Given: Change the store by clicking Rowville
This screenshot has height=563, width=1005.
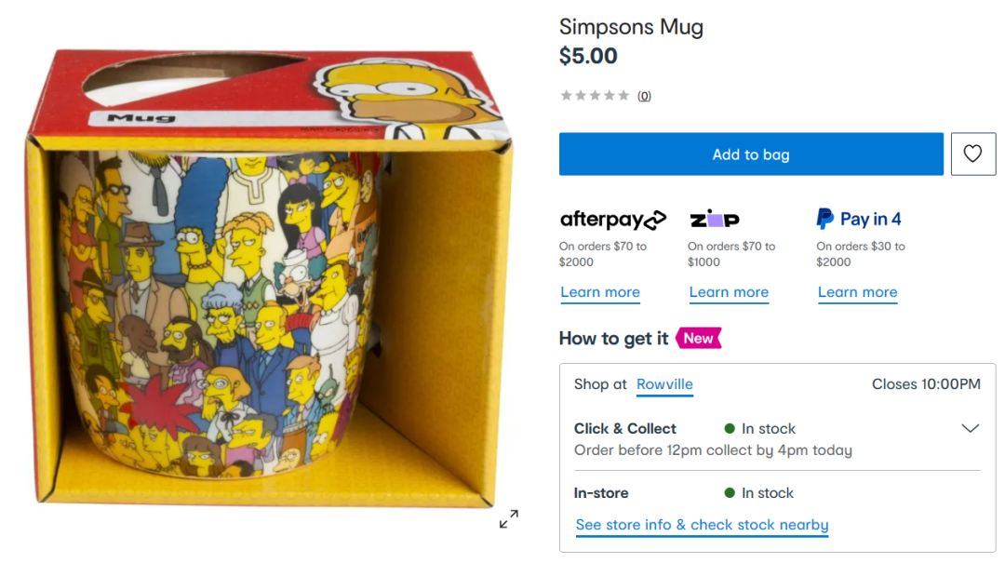Looking at the screenshot, I should (664, 384).
